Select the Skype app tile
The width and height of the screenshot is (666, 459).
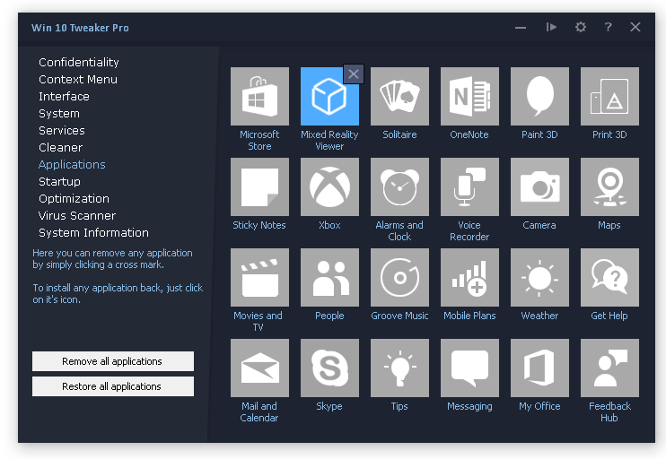point(329,368)
